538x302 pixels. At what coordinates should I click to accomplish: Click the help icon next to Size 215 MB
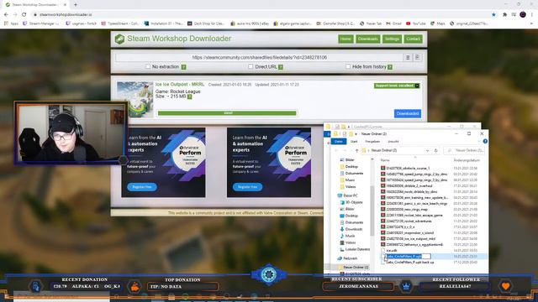pos(189,96)
